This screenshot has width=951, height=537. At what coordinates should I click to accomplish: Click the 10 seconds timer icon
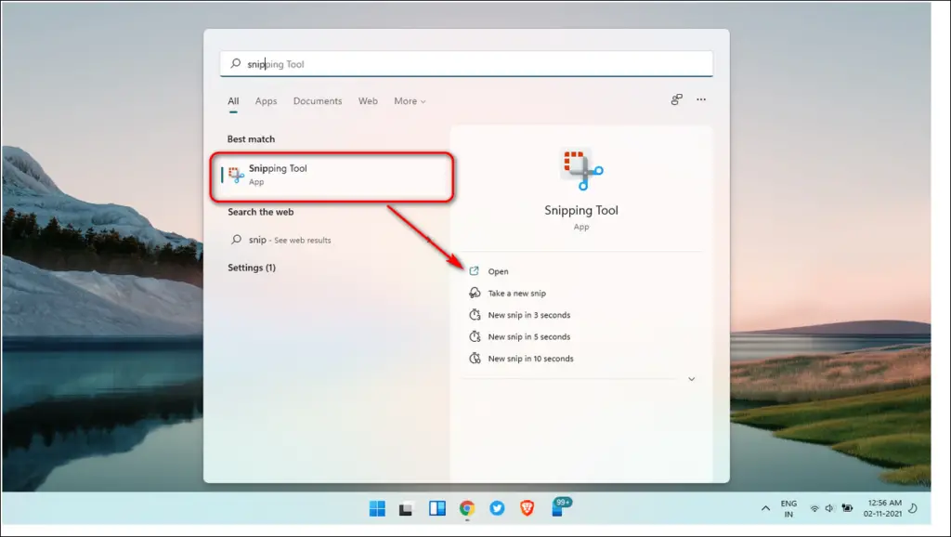pos(475,359)
